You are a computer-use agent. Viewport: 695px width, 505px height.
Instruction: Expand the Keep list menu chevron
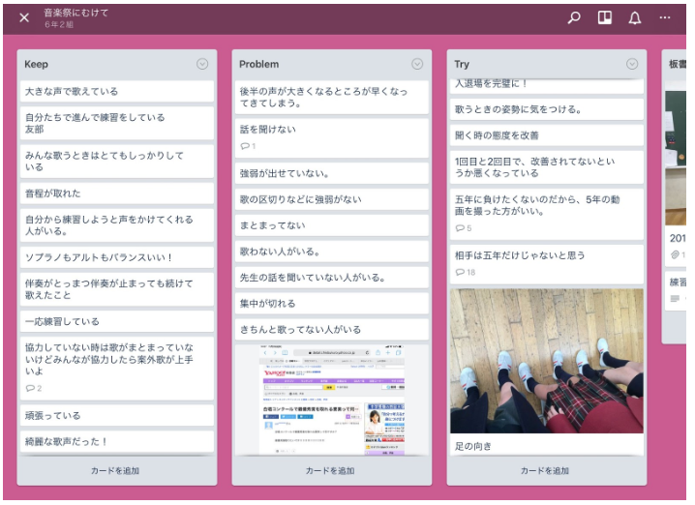coord(202,64)
